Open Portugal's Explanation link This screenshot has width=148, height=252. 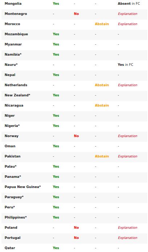point(127,238)
